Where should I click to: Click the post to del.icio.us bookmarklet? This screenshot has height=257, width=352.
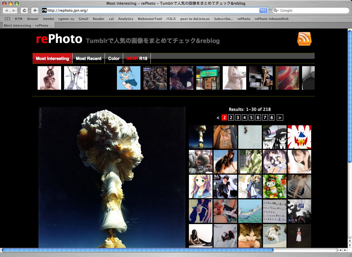tap(195, 19)
